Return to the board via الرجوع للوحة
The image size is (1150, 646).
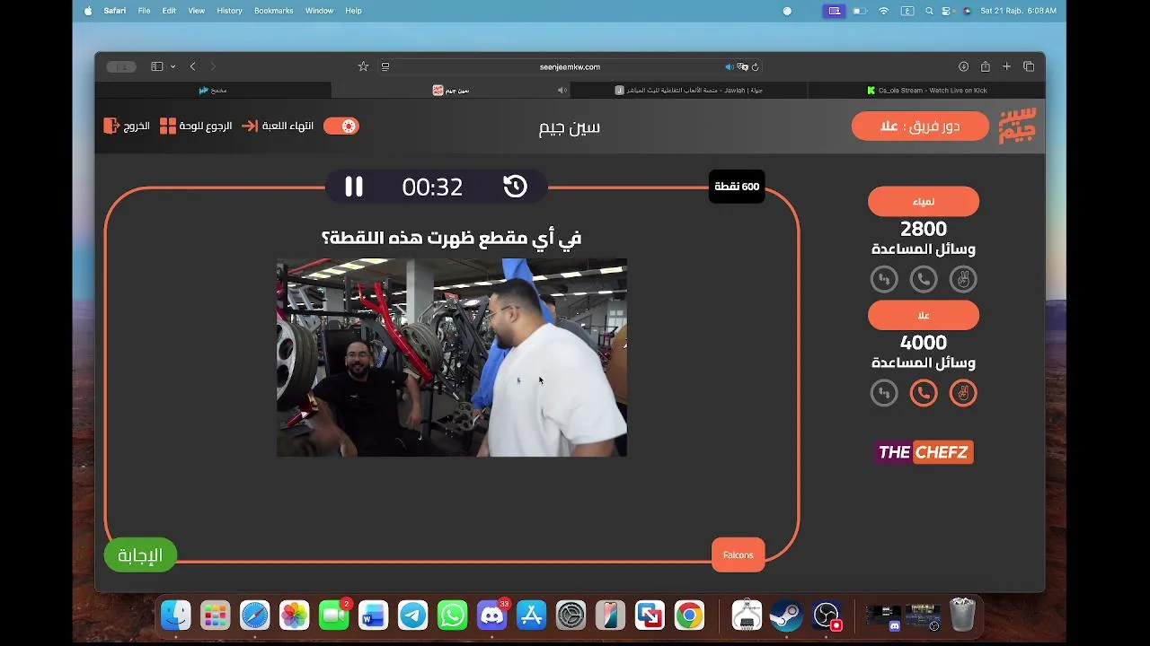[196, 126]
